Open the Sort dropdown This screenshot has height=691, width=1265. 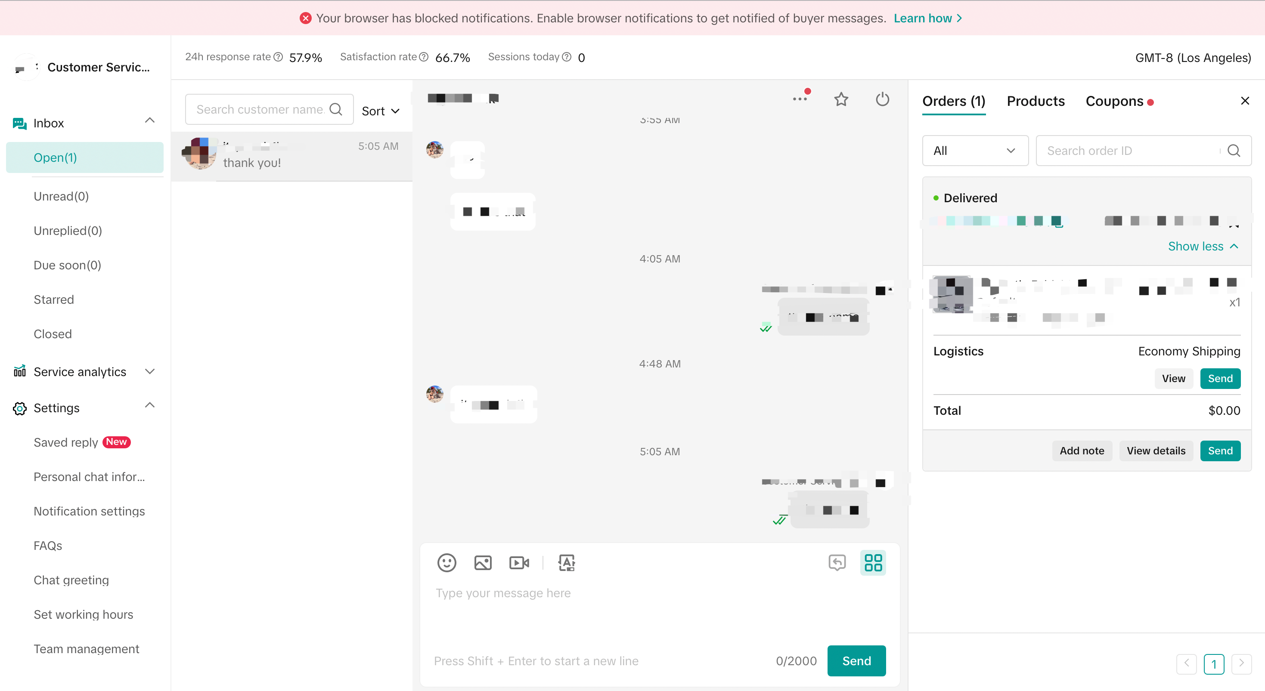[x=381, y=111]
